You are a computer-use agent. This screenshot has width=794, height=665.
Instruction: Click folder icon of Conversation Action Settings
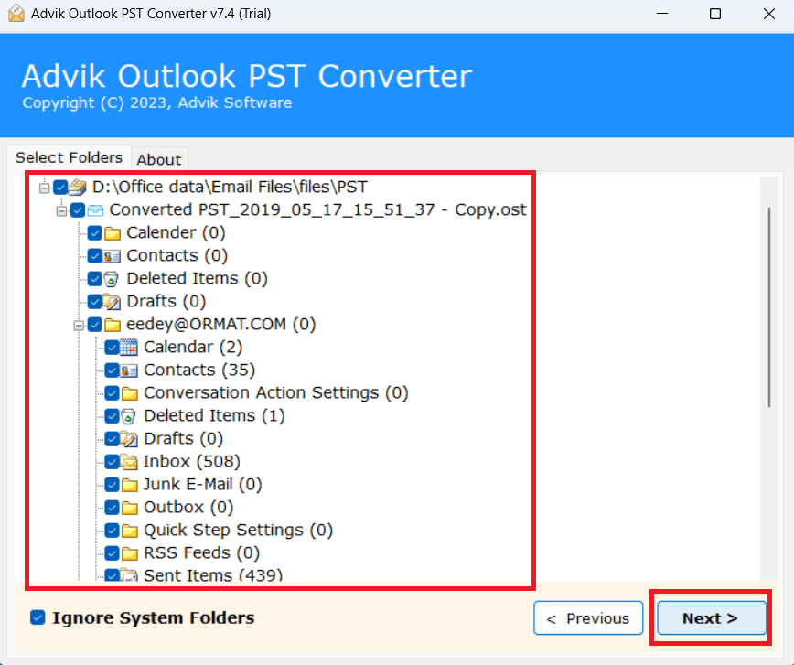pyautogui.click(x=130, y=393)
